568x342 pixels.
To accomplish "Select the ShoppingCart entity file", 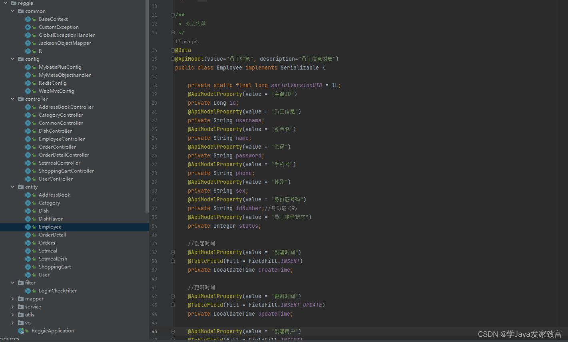I will pos(55,267).
